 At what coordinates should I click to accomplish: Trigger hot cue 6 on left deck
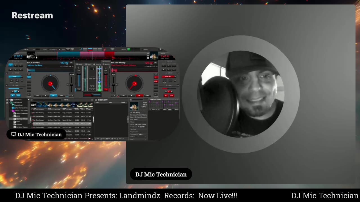(x=21, y=69)
